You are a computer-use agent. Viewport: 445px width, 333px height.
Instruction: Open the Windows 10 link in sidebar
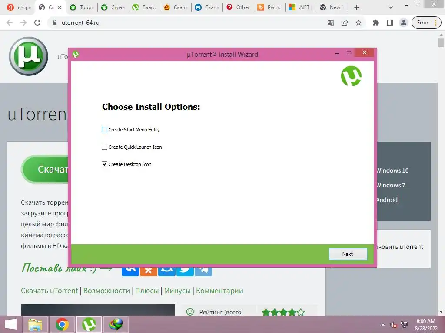pos(393,170)
